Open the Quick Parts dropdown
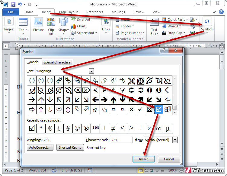The height and width of the screenshot is (176, 227). tap(175, 20)
